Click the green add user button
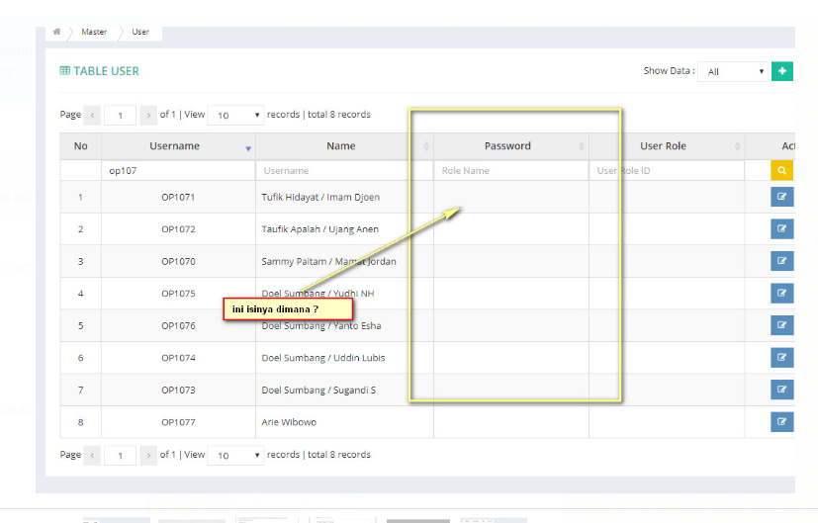818x523 pixels. tap(781, 71)
